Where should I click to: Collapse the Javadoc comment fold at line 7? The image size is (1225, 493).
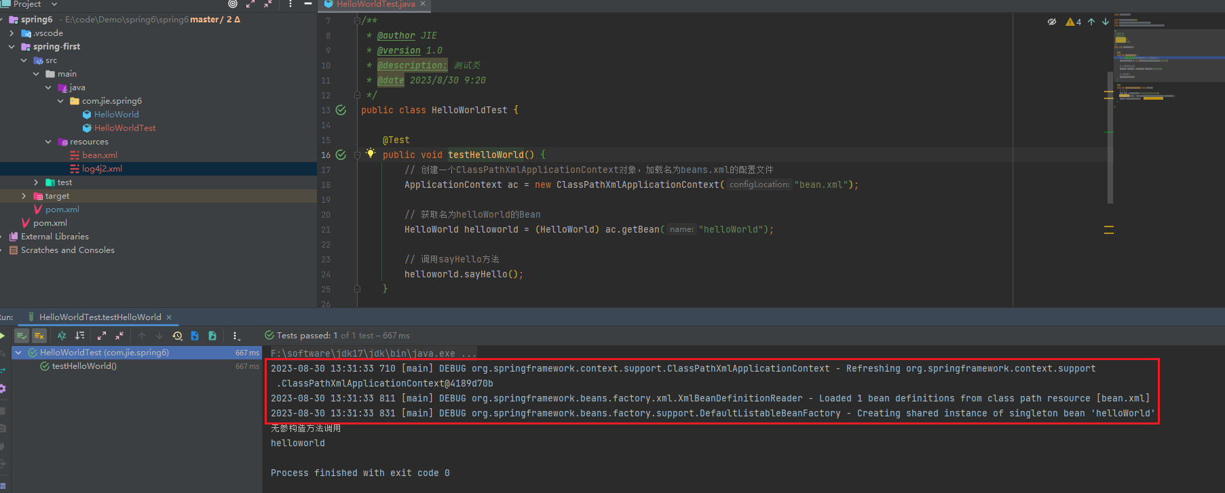click(357, 20)
